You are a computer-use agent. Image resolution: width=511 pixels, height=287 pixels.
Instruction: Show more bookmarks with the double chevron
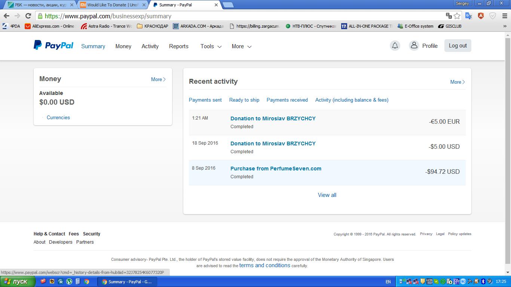tap(505, 26)
